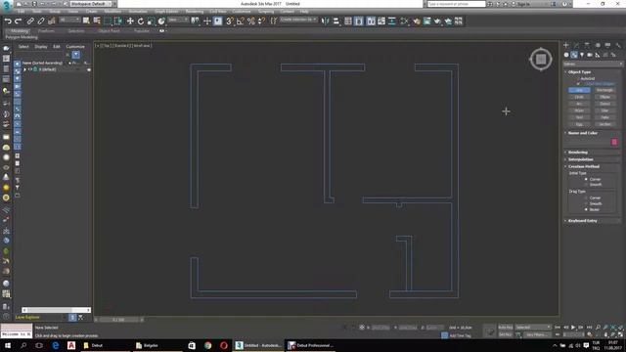Open Display menu in Scene Explorer

click(x=41, y=47)
